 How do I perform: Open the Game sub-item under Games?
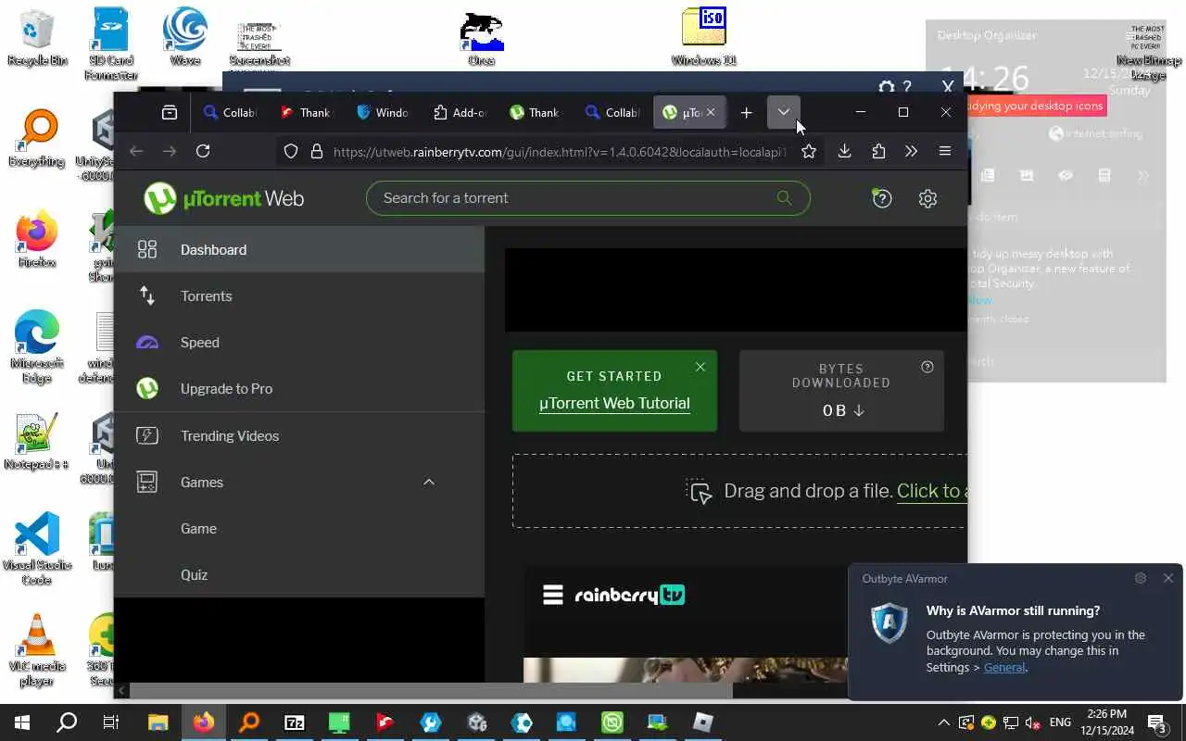(299, 528)
